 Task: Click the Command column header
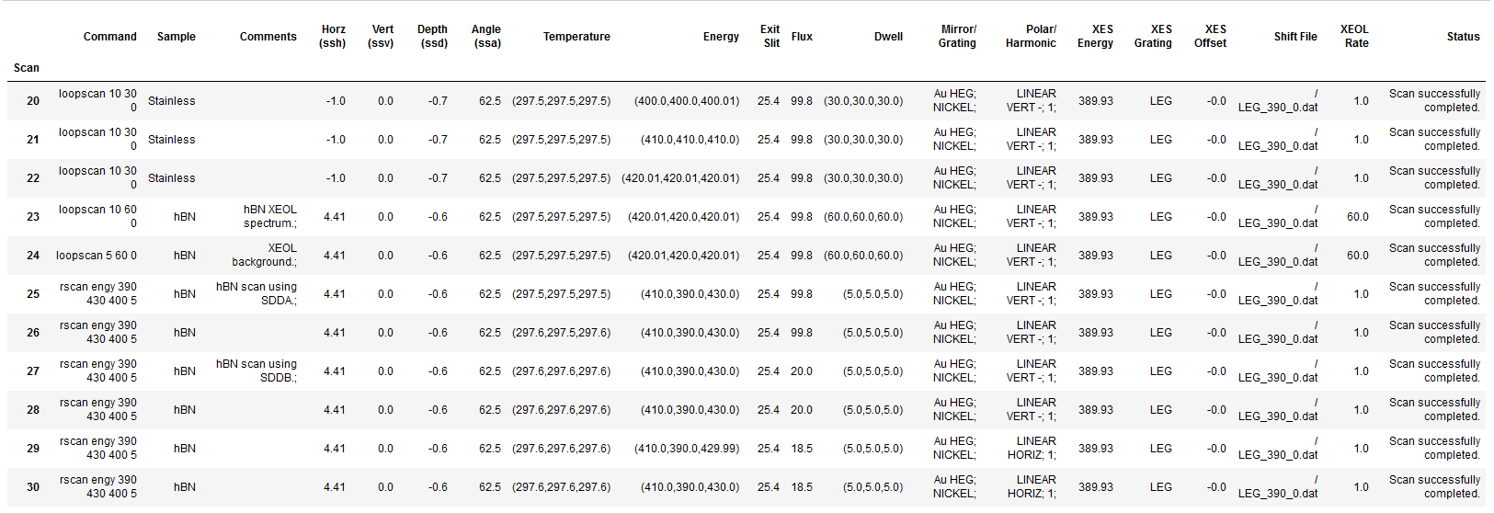click(109, 37)
